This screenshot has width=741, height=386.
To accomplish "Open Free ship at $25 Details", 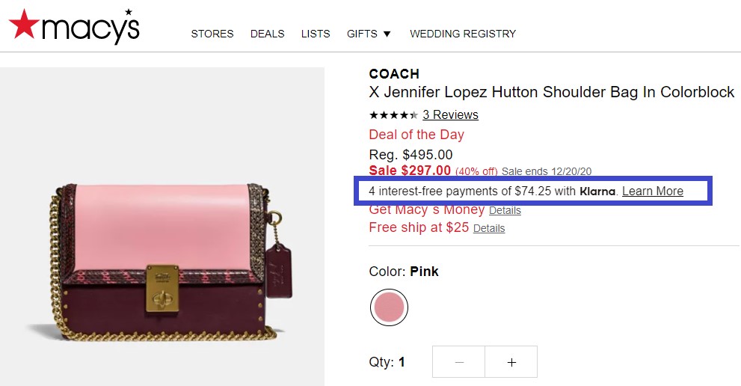I will 489,228.
